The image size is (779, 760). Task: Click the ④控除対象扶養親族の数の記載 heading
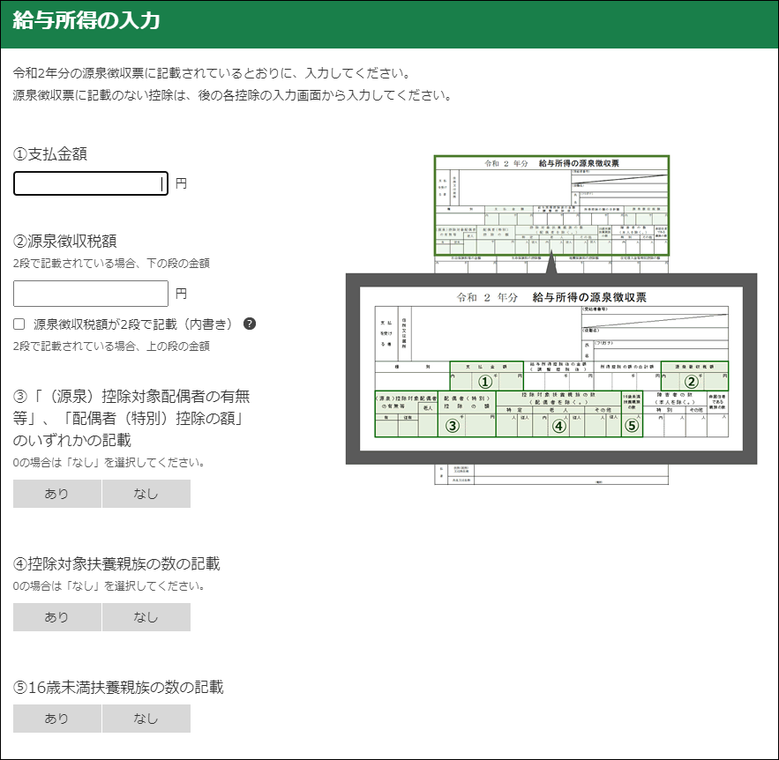[116, 564]
